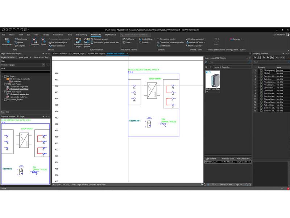This screenshot has width=290, height=218.
Task: Click Connection point designation
Action: [170, 43]
